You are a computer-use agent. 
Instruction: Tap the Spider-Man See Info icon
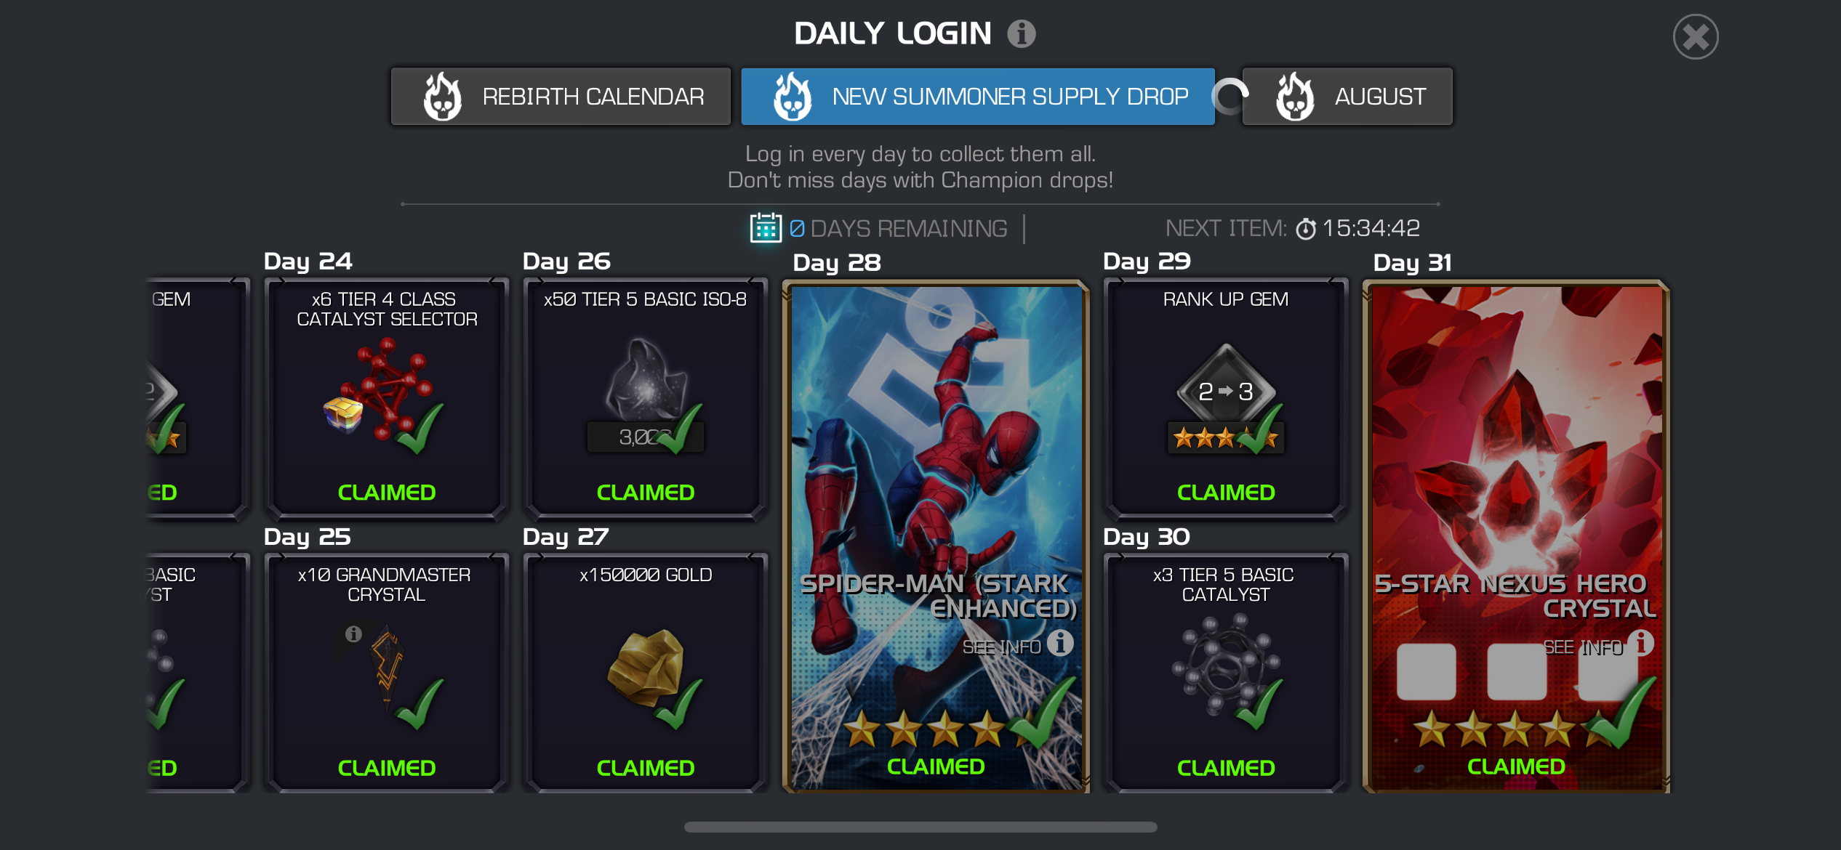1060,643
